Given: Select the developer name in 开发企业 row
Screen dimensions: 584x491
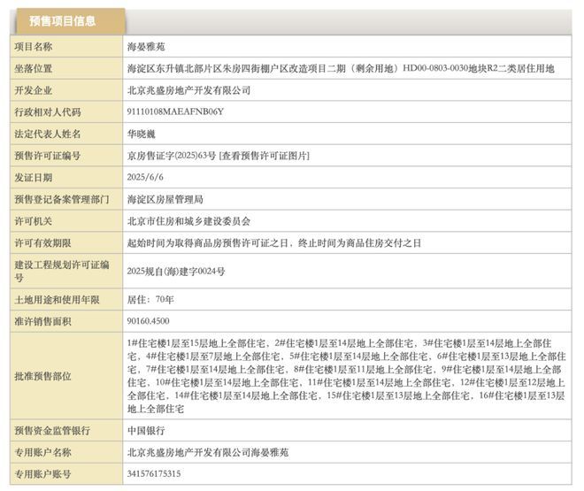Looking at the screenshot, I should click(189, 90).
